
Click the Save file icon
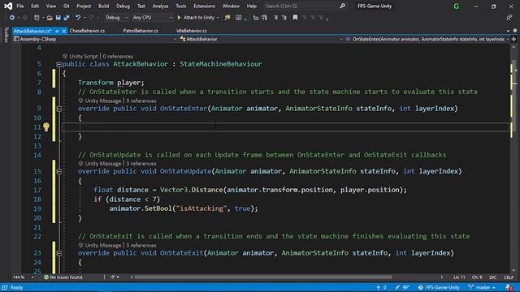tap(58, 18)
